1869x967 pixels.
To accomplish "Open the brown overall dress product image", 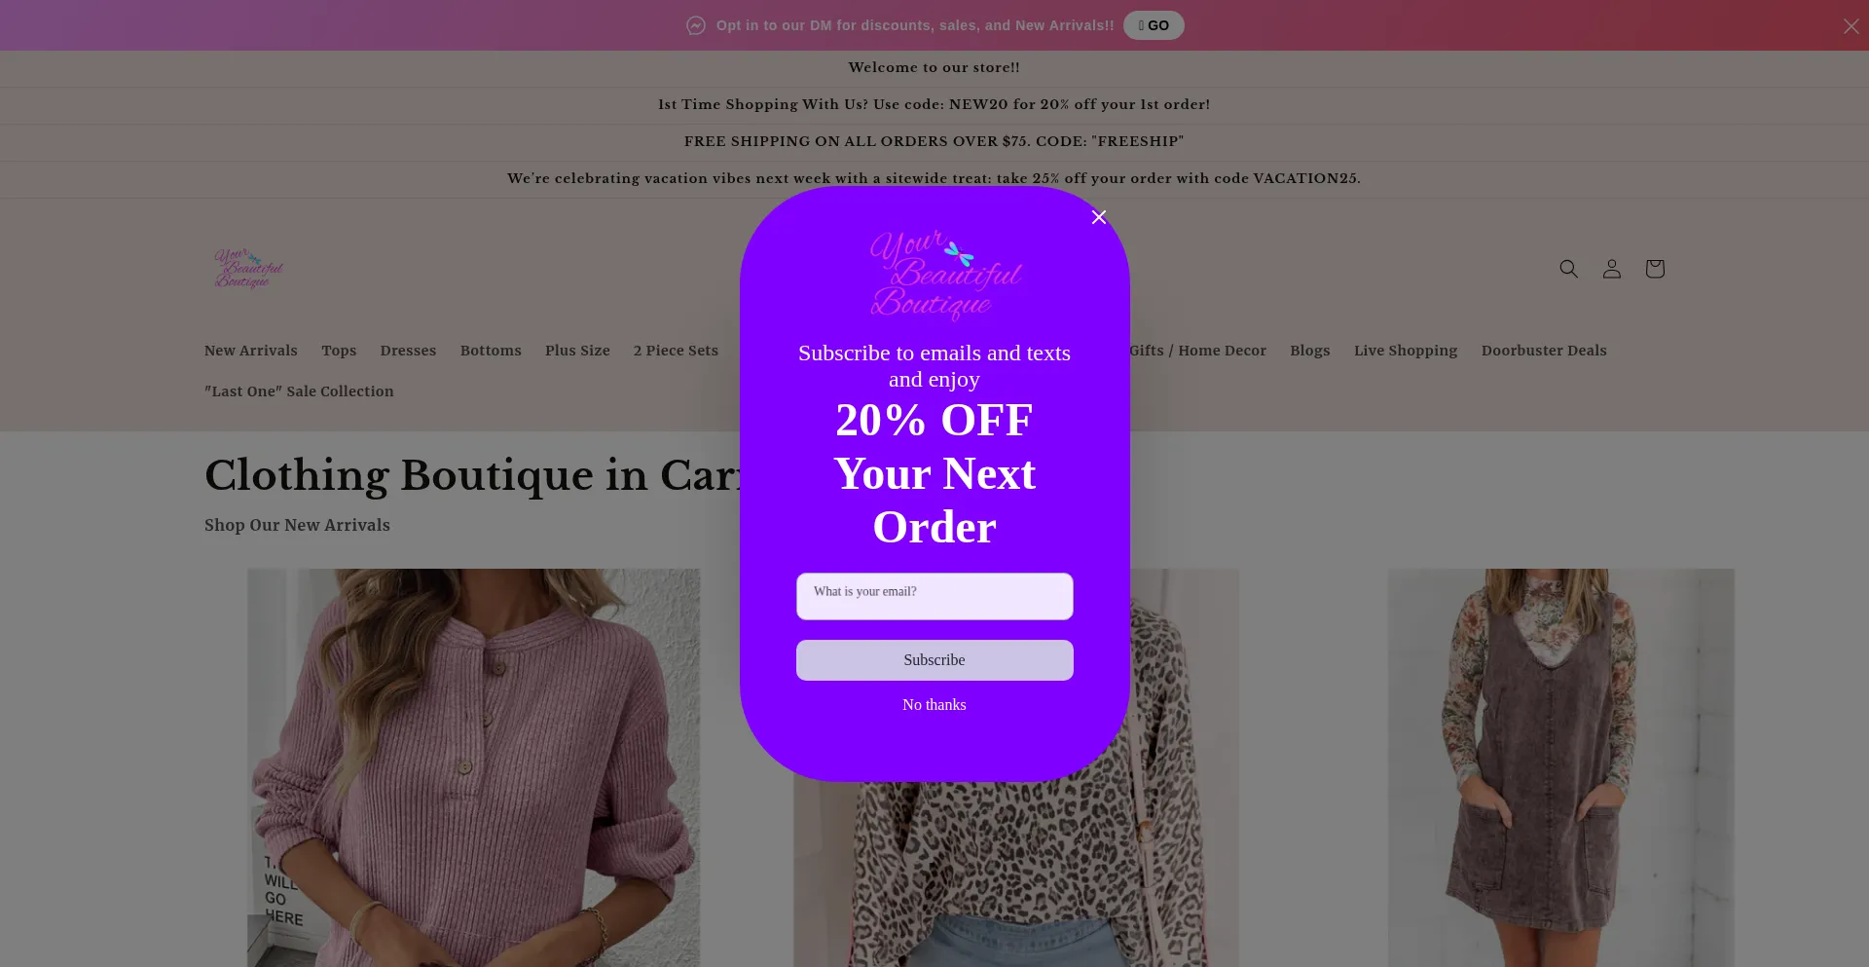I will coord(1560,767).
